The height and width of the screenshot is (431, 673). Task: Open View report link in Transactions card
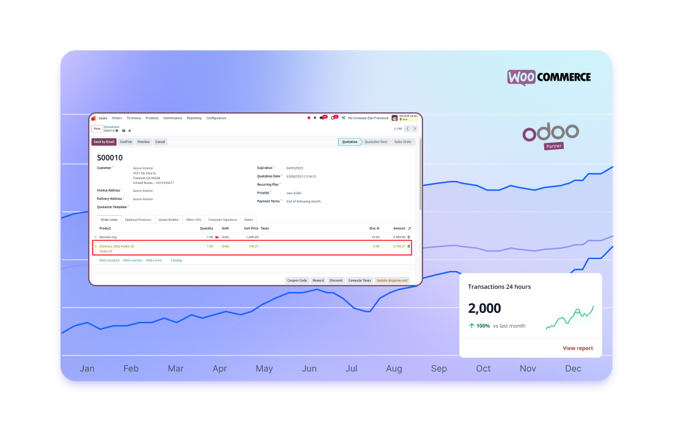578,348
